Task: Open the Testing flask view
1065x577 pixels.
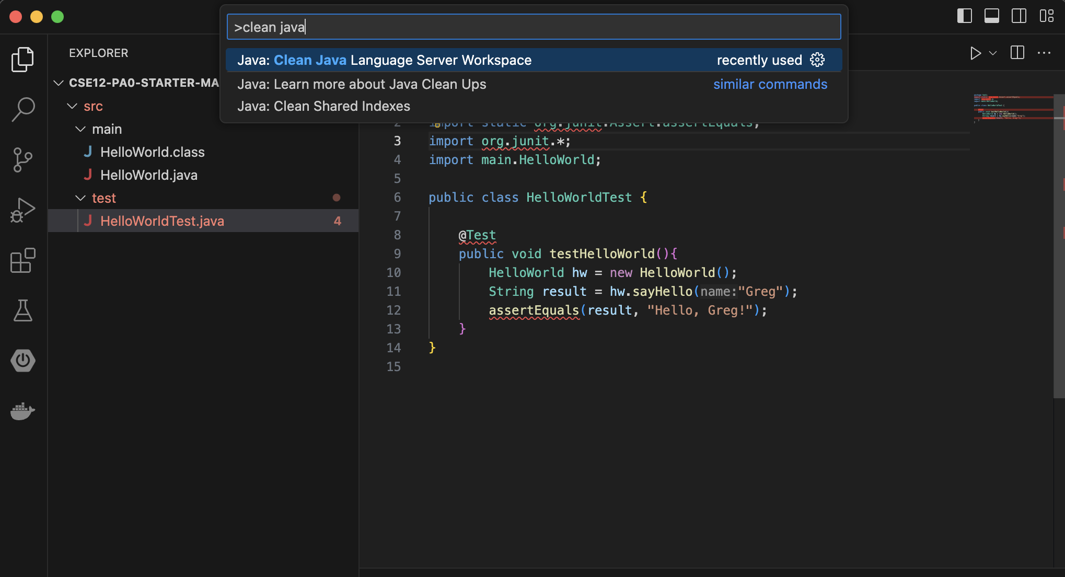Action: click(22, 310)
